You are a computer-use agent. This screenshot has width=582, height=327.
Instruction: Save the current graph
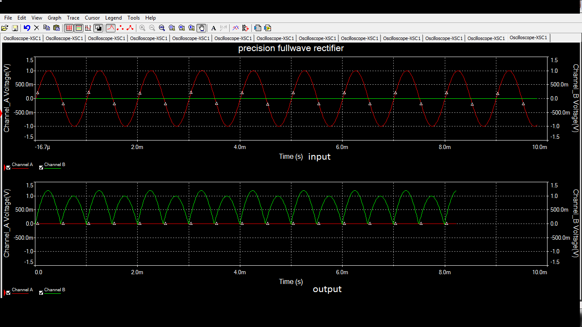click(15, 28)
